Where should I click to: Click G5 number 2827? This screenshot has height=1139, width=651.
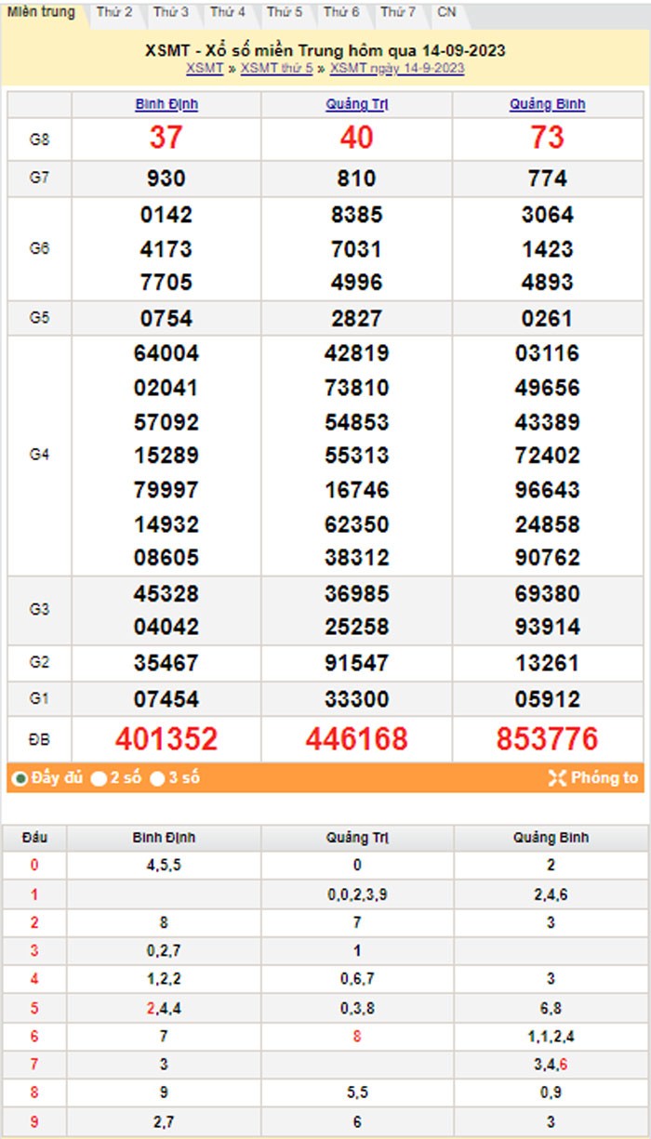point(357,319)
